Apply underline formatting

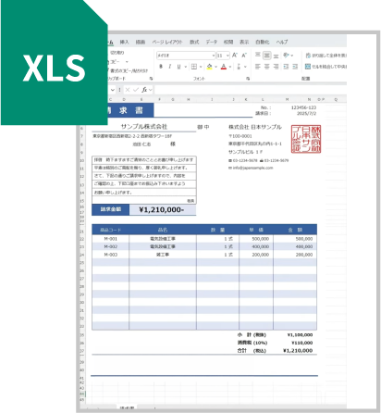[178, 67]
